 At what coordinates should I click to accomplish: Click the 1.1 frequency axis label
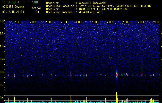tap(2, 33)
